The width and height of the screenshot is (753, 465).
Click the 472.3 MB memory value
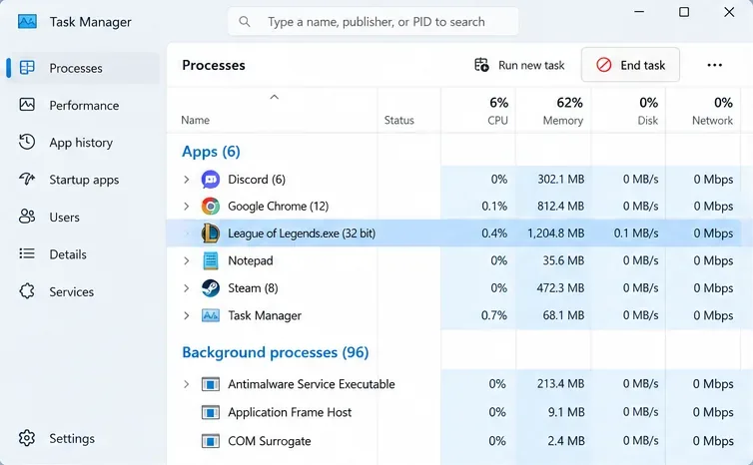(x=560, y=288)
